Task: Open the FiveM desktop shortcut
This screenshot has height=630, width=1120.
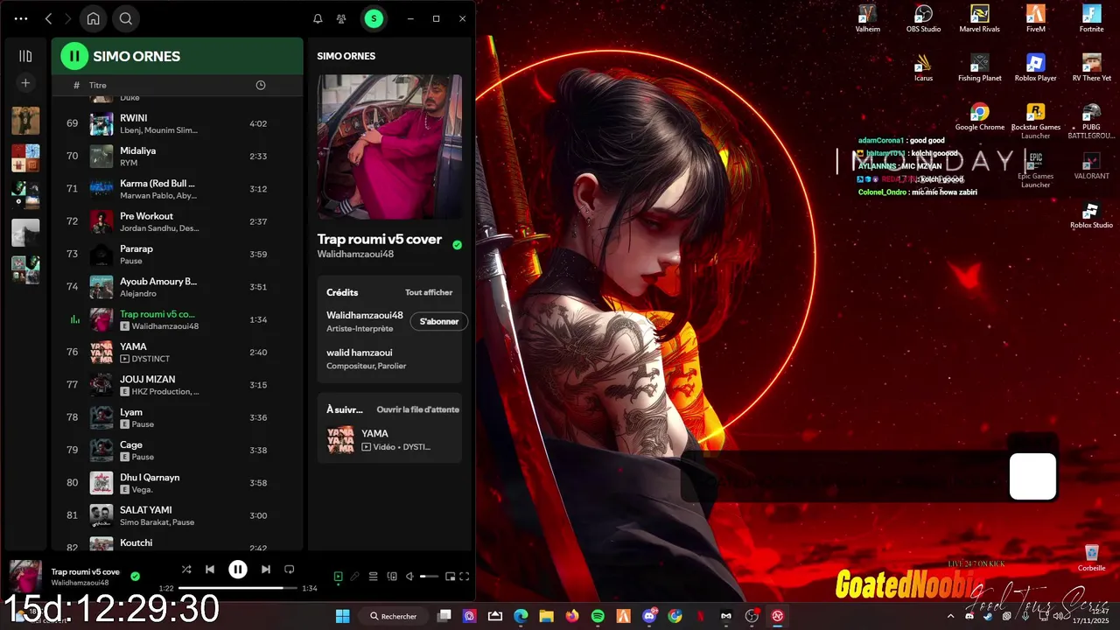Action: 1035,18
